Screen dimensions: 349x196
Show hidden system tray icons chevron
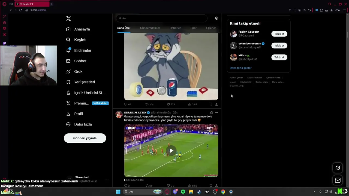point(314,192)
